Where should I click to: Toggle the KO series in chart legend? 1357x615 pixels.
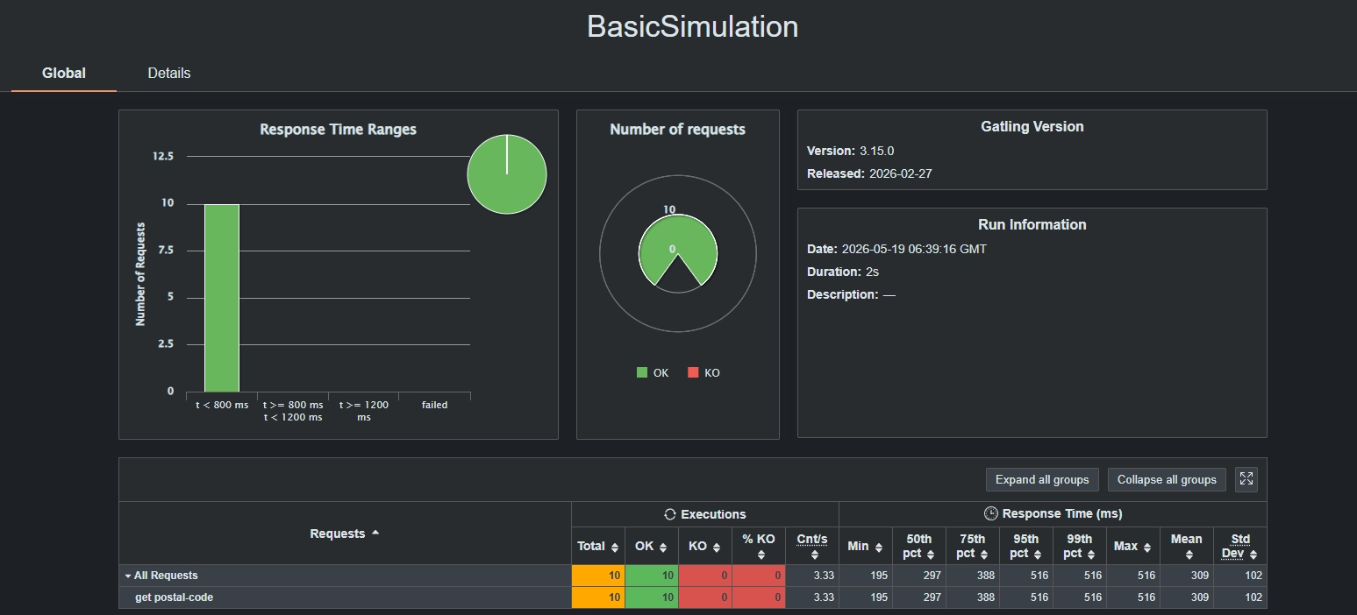[703, 373]
